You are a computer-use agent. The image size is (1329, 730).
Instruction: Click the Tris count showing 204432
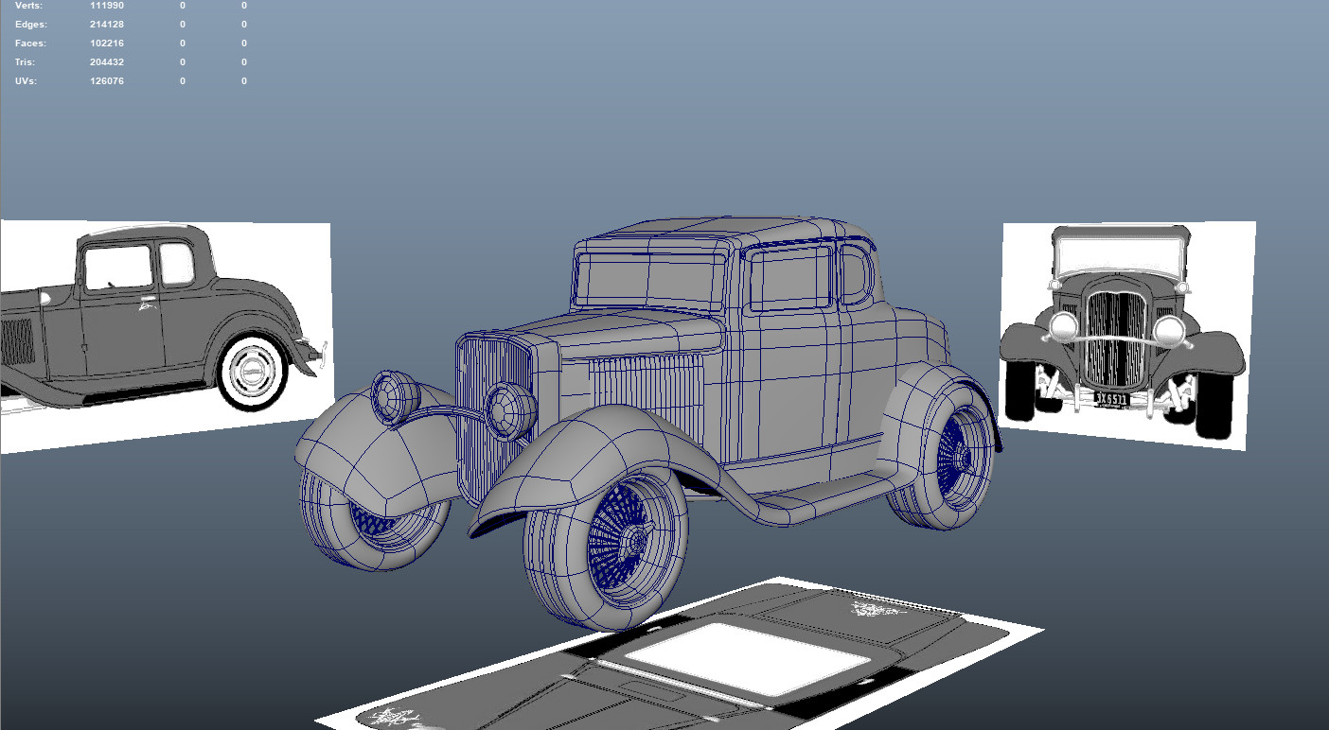tap(105, 61)
